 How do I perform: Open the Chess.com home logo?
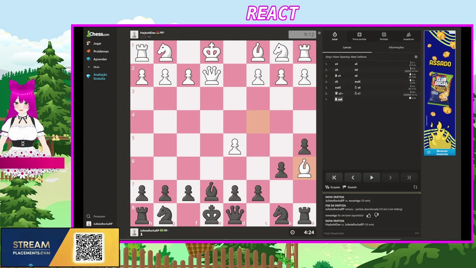point(98,34)
